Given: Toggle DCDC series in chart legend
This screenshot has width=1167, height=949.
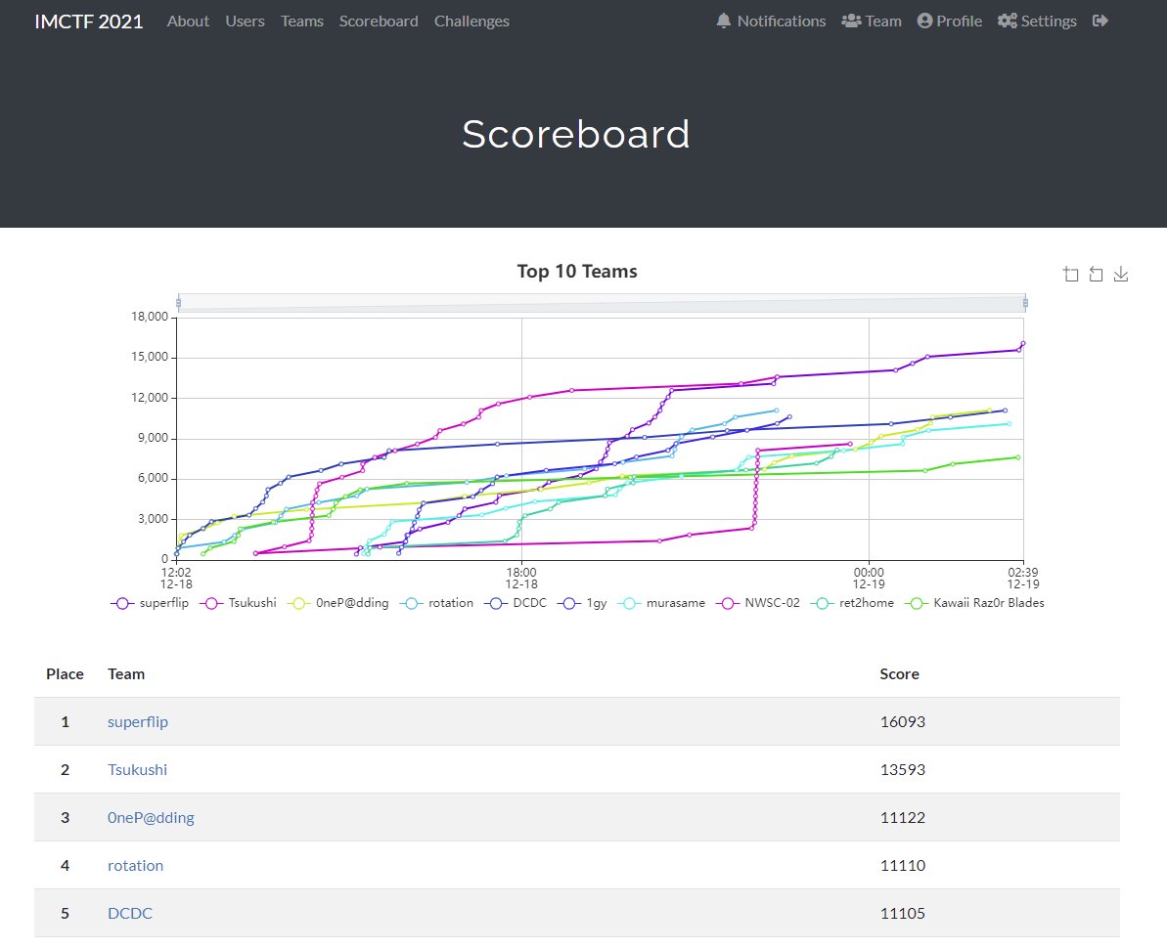Looking at the screenshot, I should point(516,603).
